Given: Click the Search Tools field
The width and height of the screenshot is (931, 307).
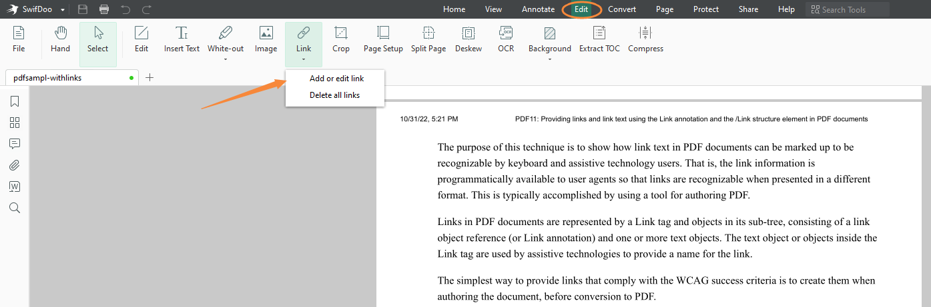Looking at the screenshot, I should click(848, 9).
